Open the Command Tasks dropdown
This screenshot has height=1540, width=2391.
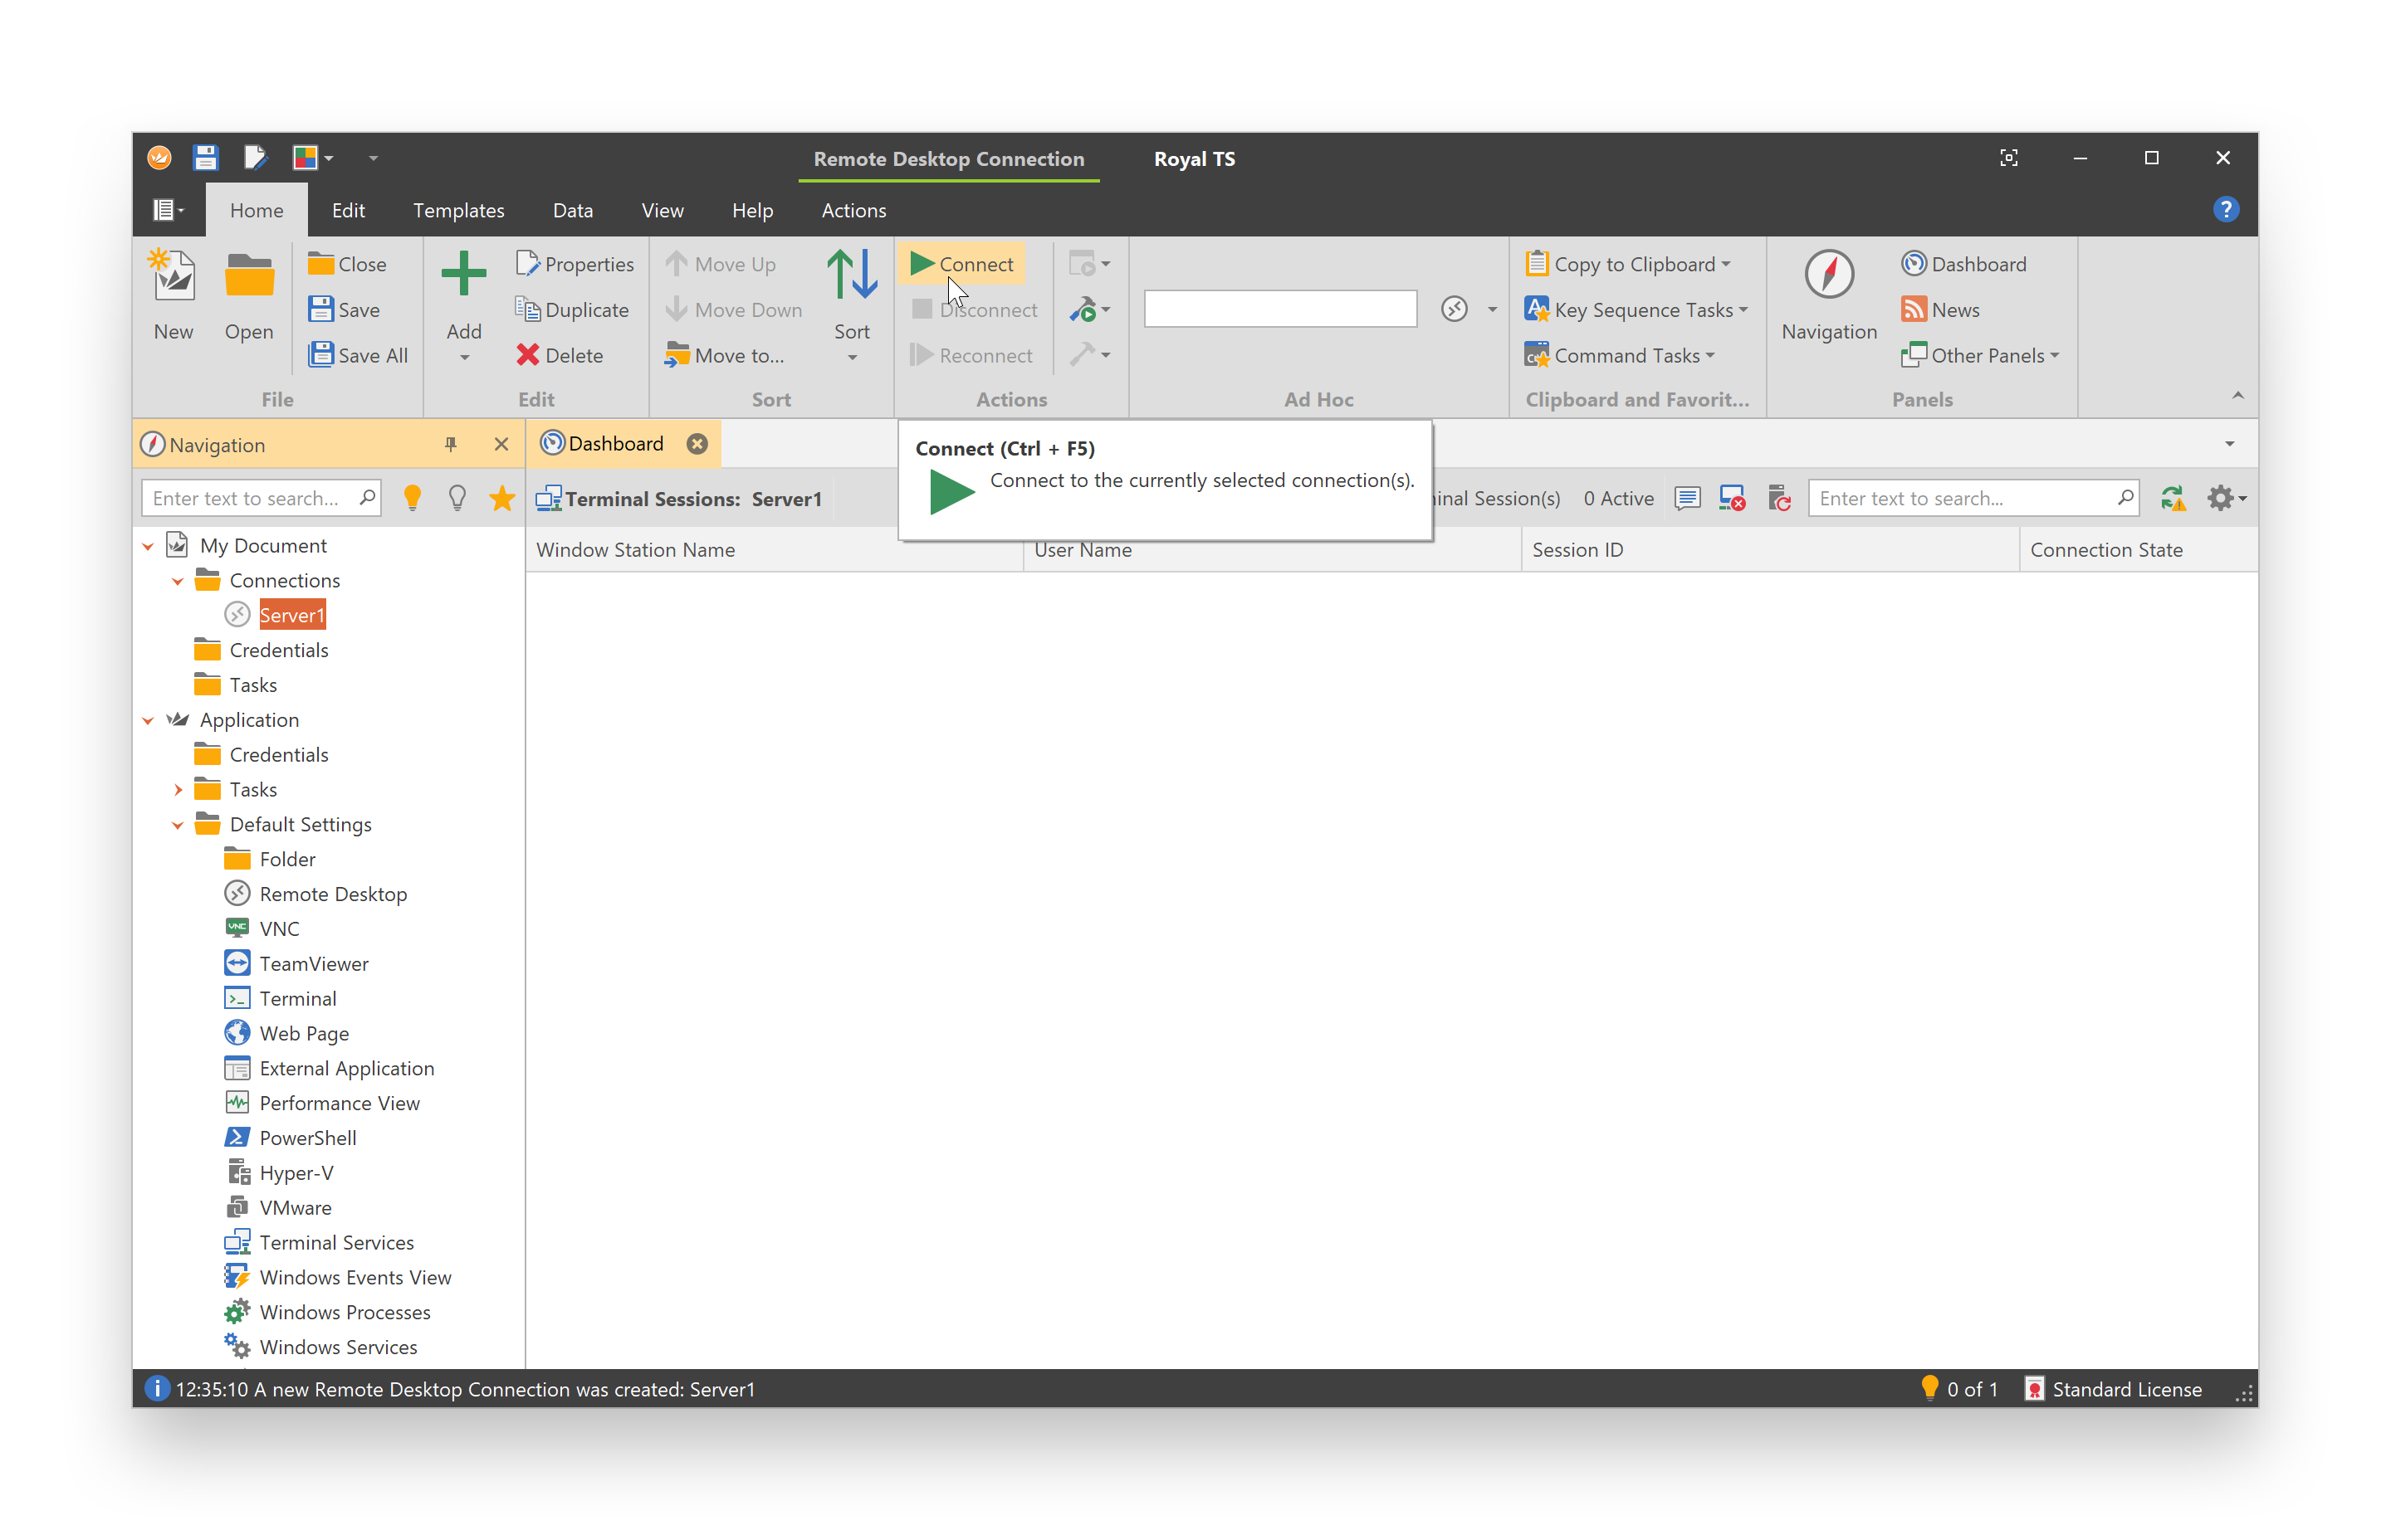point(1620,356)
